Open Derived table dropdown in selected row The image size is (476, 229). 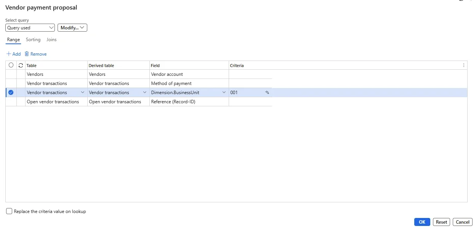145,93
